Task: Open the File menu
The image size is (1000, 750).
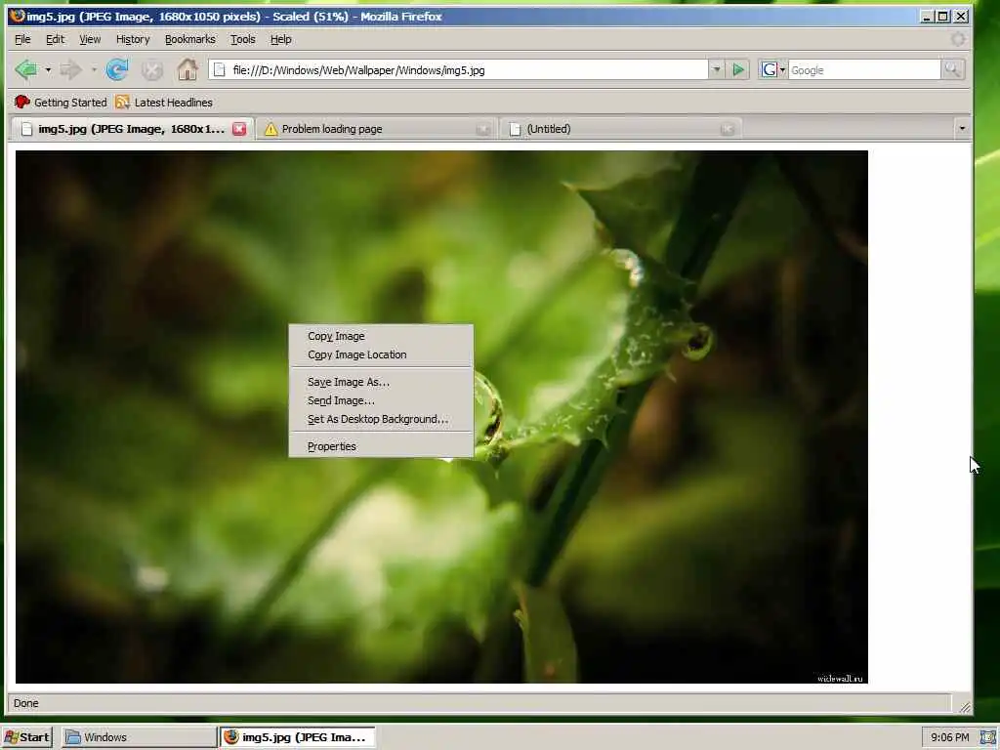Action: point(22,39)
